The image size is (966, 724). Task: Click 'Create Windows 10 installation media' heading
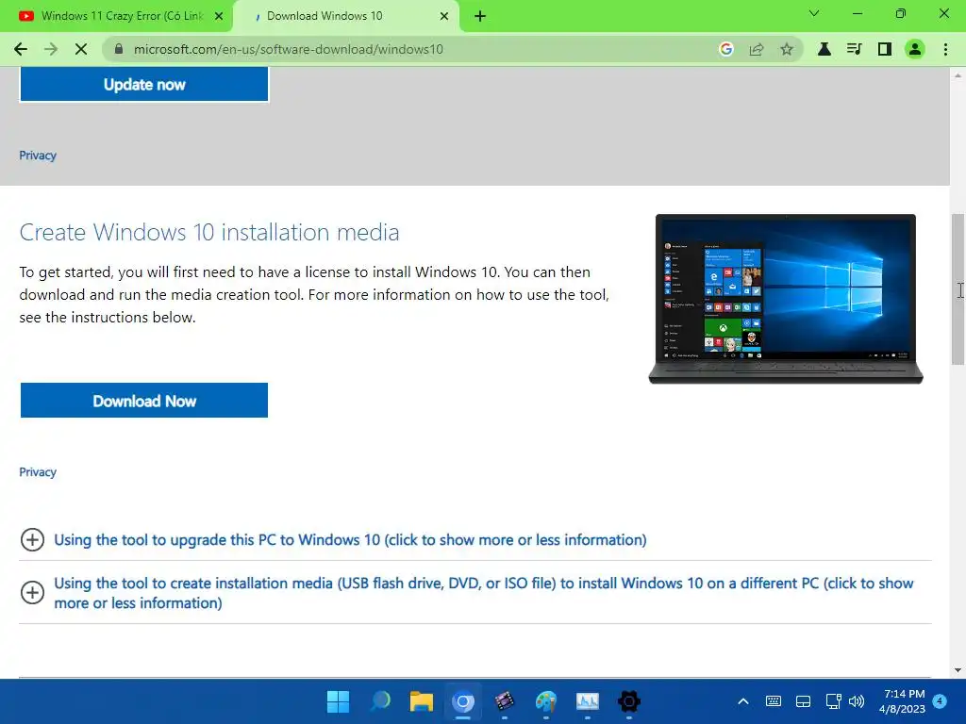[209, 233]
